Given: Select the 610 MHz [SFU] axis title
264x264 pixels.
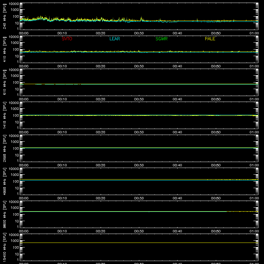Looking at the screenshot, I should coord(4,82).
